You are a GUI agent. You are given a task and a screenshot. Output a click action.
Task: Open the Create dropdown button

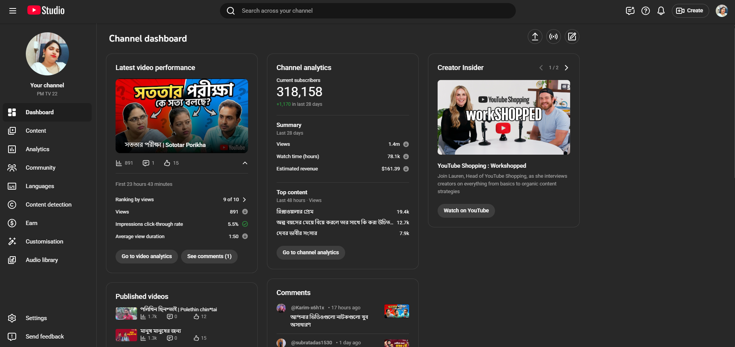point(690,11)
